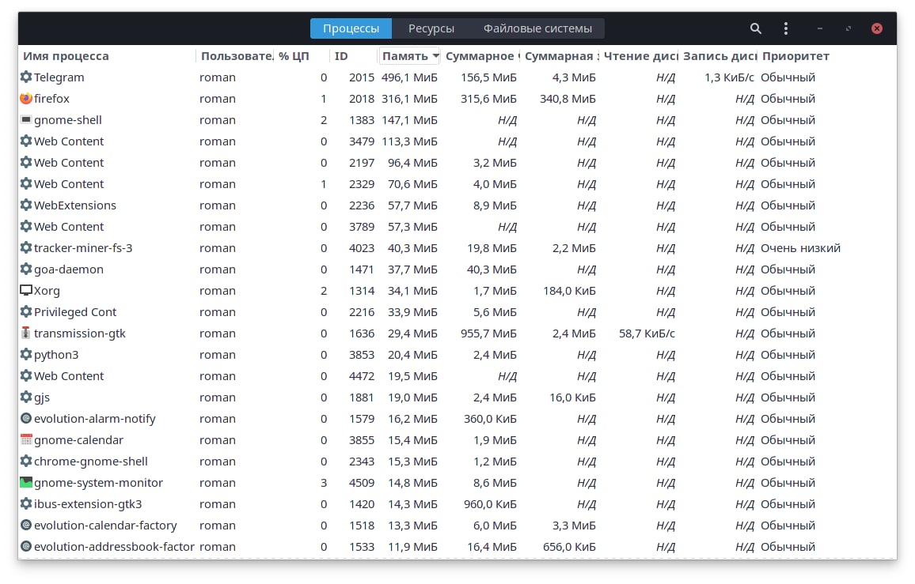Select the Web Content row with ID 2197
This screenshot has width=915, height=584.
457,163
